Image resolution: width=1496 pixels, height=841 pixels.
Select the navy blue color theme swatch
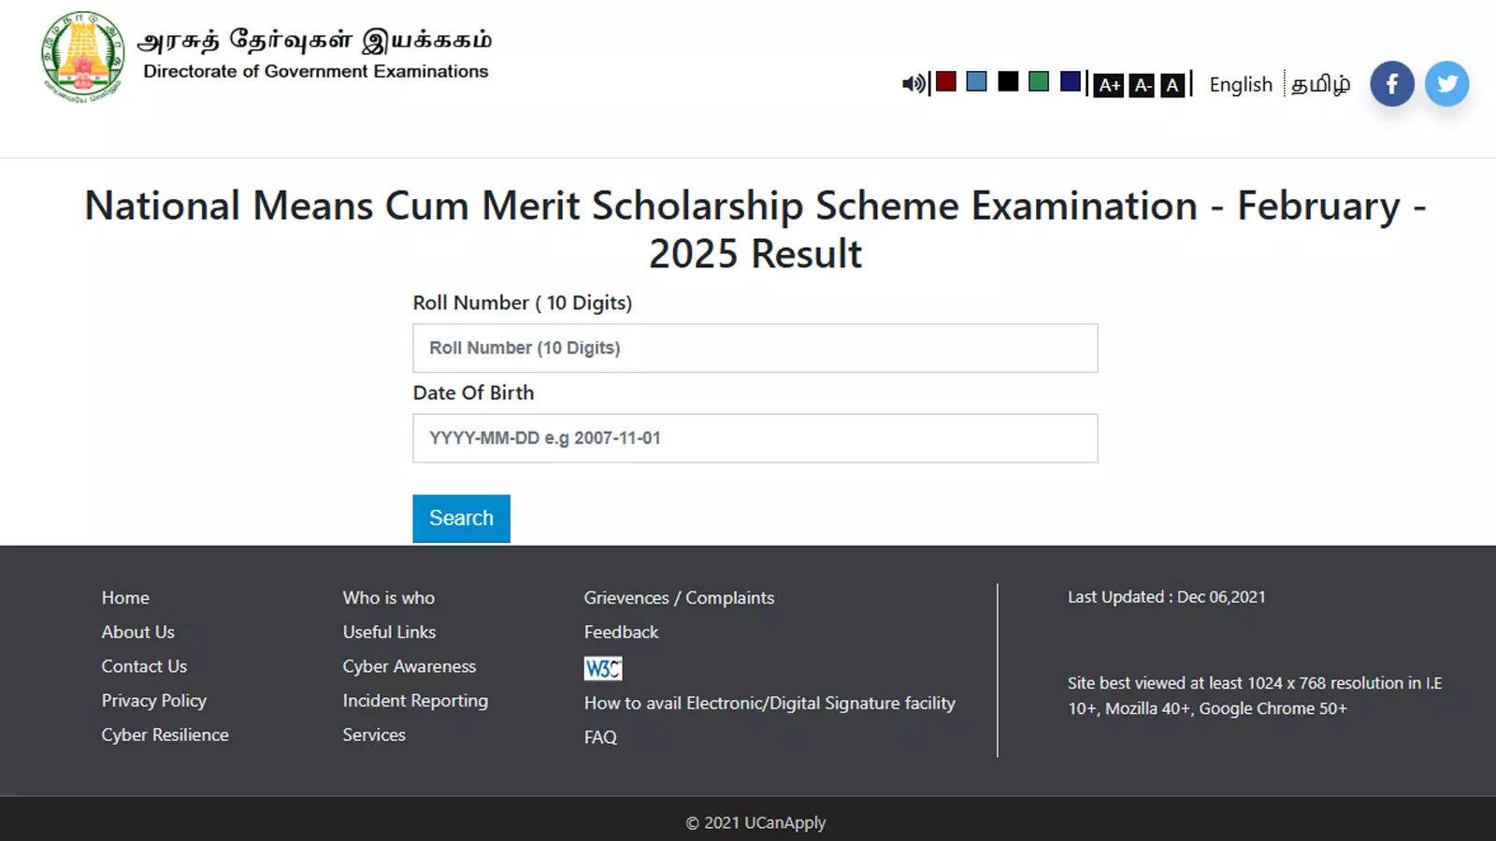point(1071,81)
